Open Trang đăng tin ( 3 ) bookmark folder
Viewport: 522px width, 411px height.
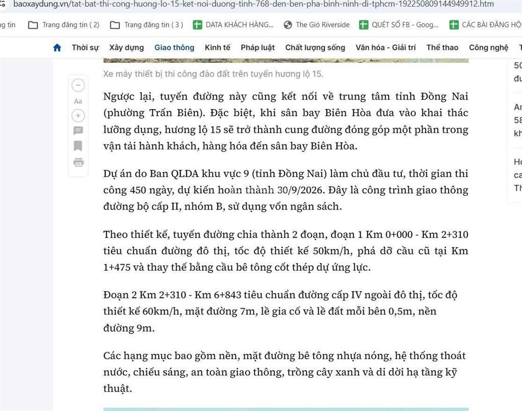pyautogui.click(x=146, y=24)
